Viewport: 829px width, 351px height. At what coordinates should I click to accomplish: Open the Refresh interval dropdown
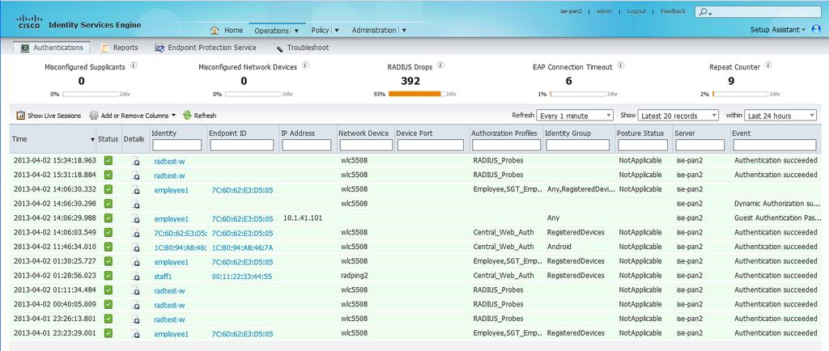pyautogui.click(x=575, y=116)
